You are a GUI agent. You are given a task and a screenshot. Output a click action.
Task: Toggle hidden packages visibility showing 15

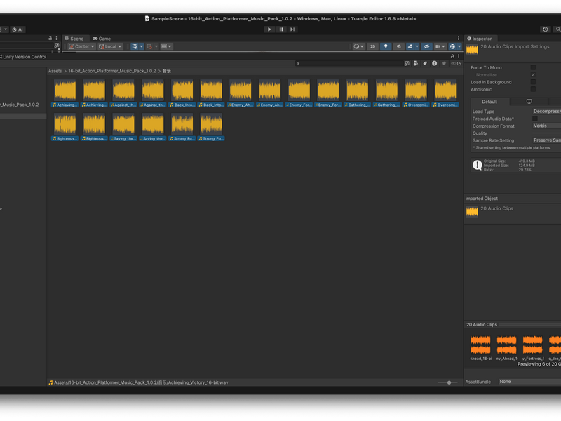point(456,63)
